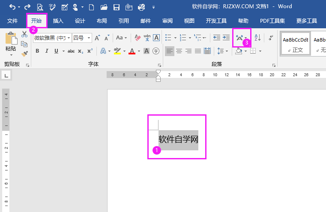
Task: Expand underline style dropdown arrow
Action: pyautogui.click(x=63, y=51)
